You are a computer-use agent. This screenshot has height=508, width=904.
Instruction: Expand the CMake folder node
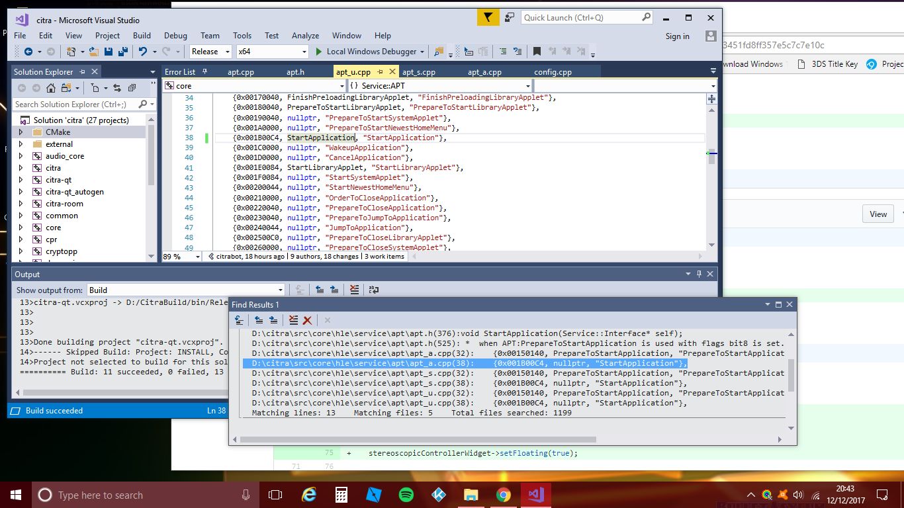point(21,132)
